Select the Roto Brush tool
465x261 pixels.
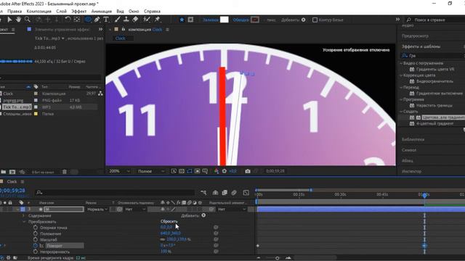pyautogui.click(x=147, y=20)
